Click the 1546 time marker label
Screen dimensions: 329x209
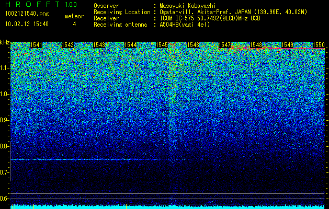(x=193, y=45)
